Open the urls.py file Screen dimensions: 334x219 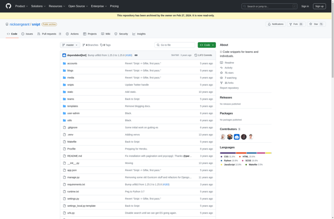pyautogui.click(x=71, y=213)
